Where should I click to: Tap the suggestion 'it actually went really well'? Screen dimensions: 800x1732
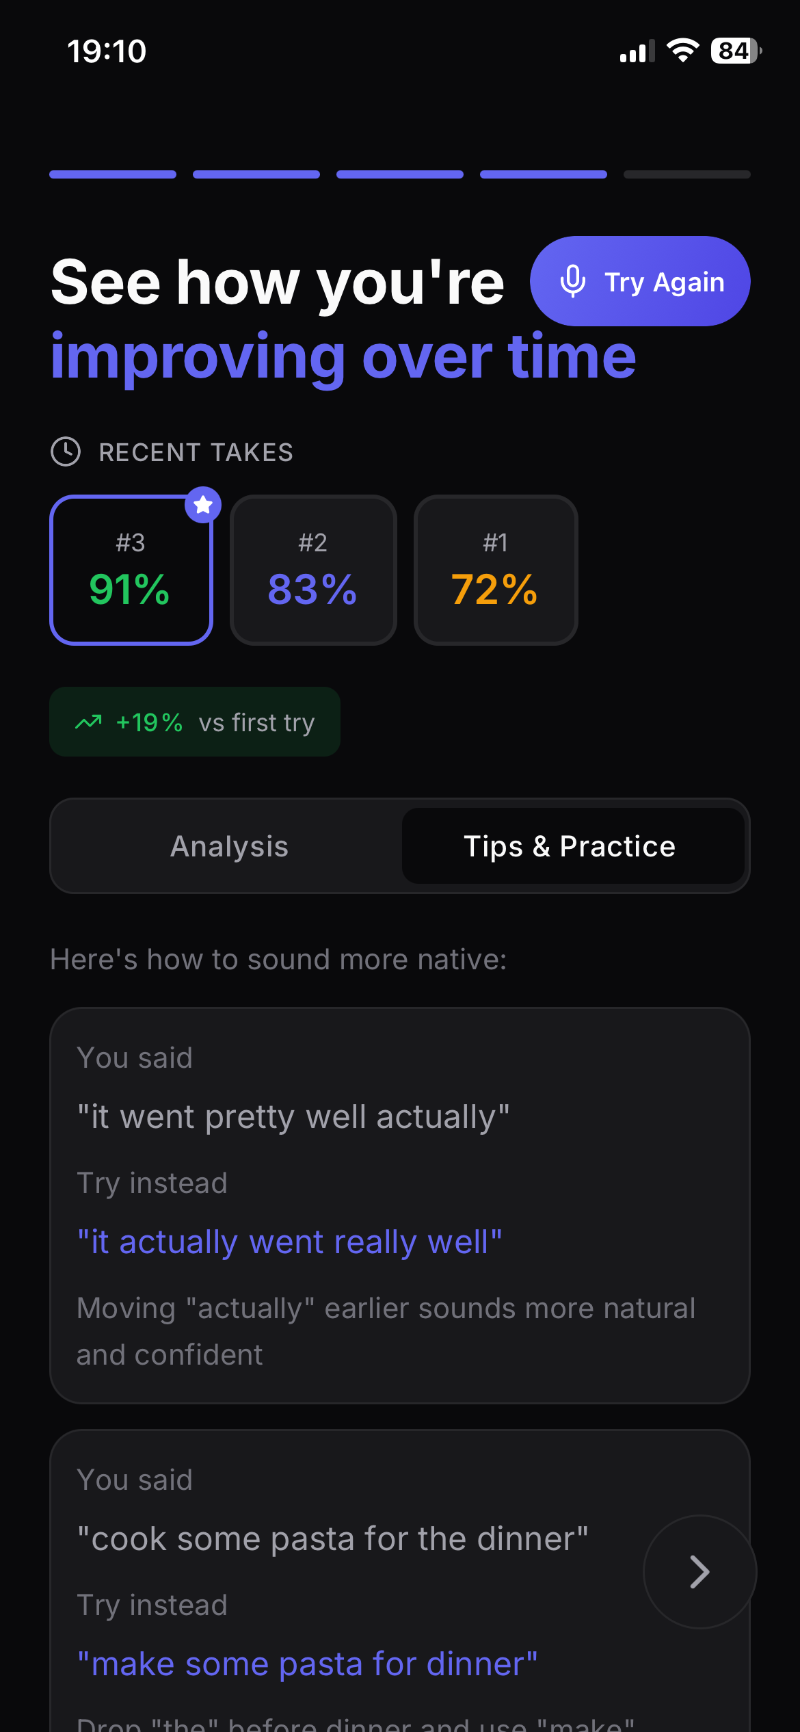point(289,1241)
